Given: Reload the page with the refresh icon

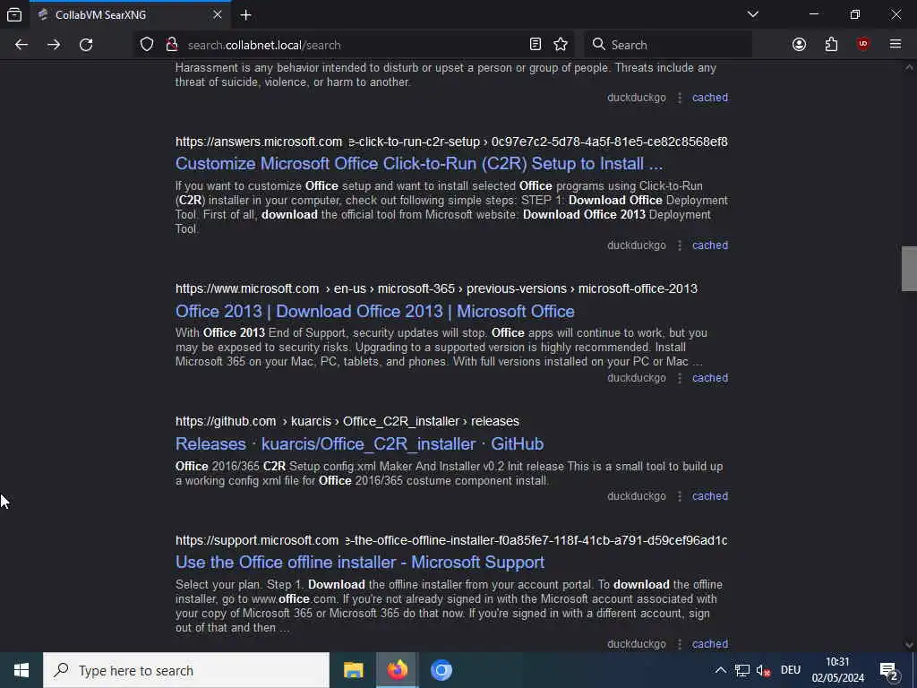Looking at the screenshot, I should click(86, 45).
